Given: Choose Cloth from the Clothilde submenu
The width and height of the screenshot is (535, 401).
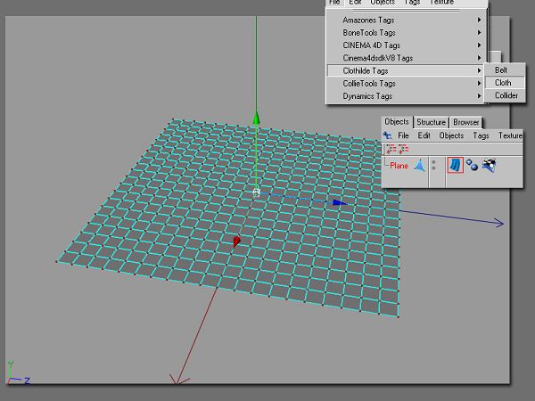Looking at the screenshot, I should point(505,83).
